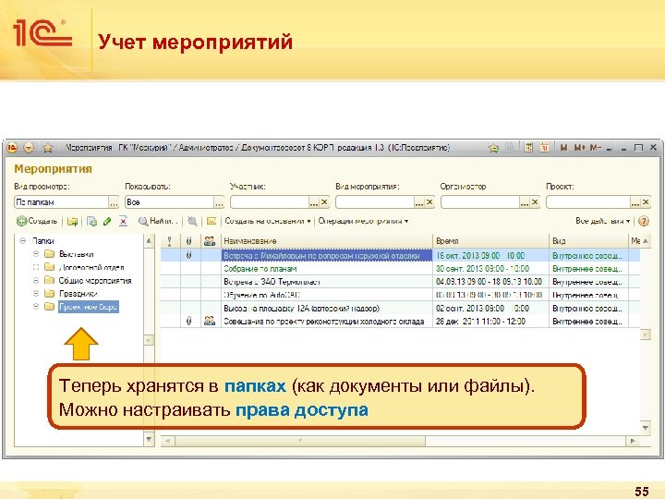Viewport: 665px width, 499px height.
Task: Open selection list for Организатор field
Action: click(525, 202)
